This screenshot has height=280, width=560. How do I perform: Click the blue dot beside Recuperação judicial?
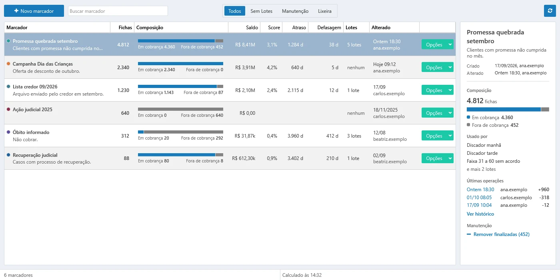click(x=8, y=155)
